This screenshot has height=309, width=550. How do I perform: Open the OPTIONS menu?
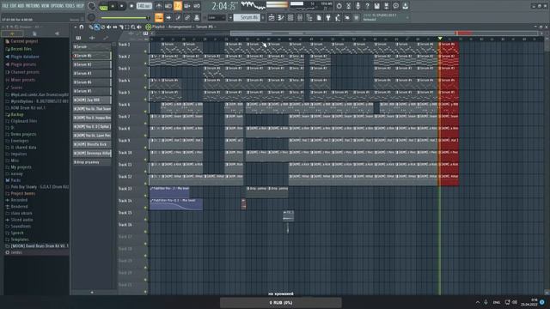point(58,6)
